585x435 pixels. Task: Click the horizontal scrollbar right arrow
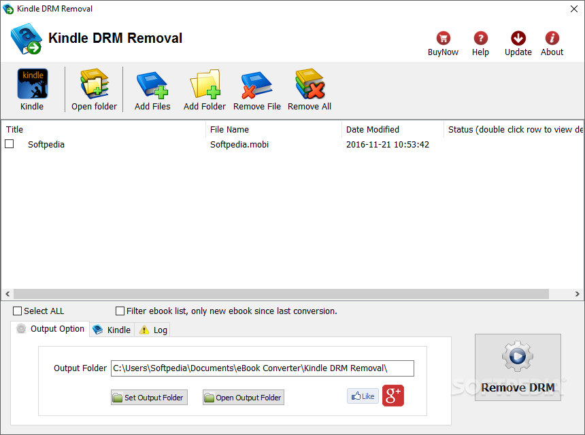click(577, 294)
